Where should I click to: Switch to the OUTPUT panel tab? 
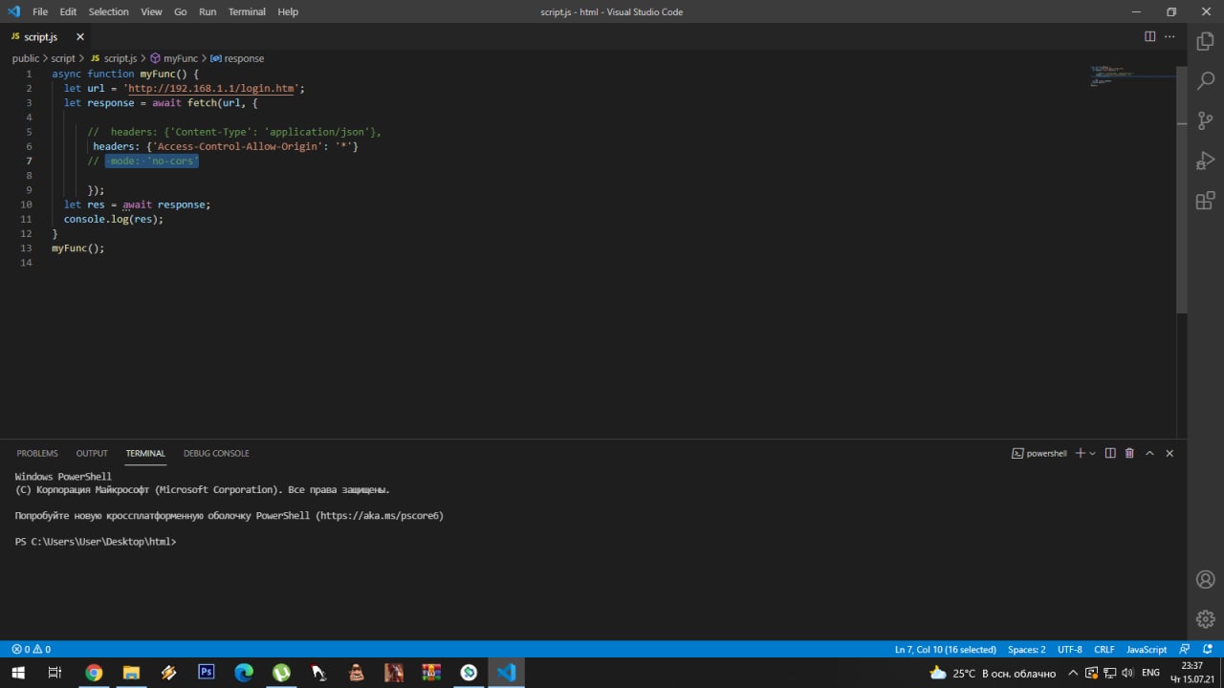click(x=92, y=453)
